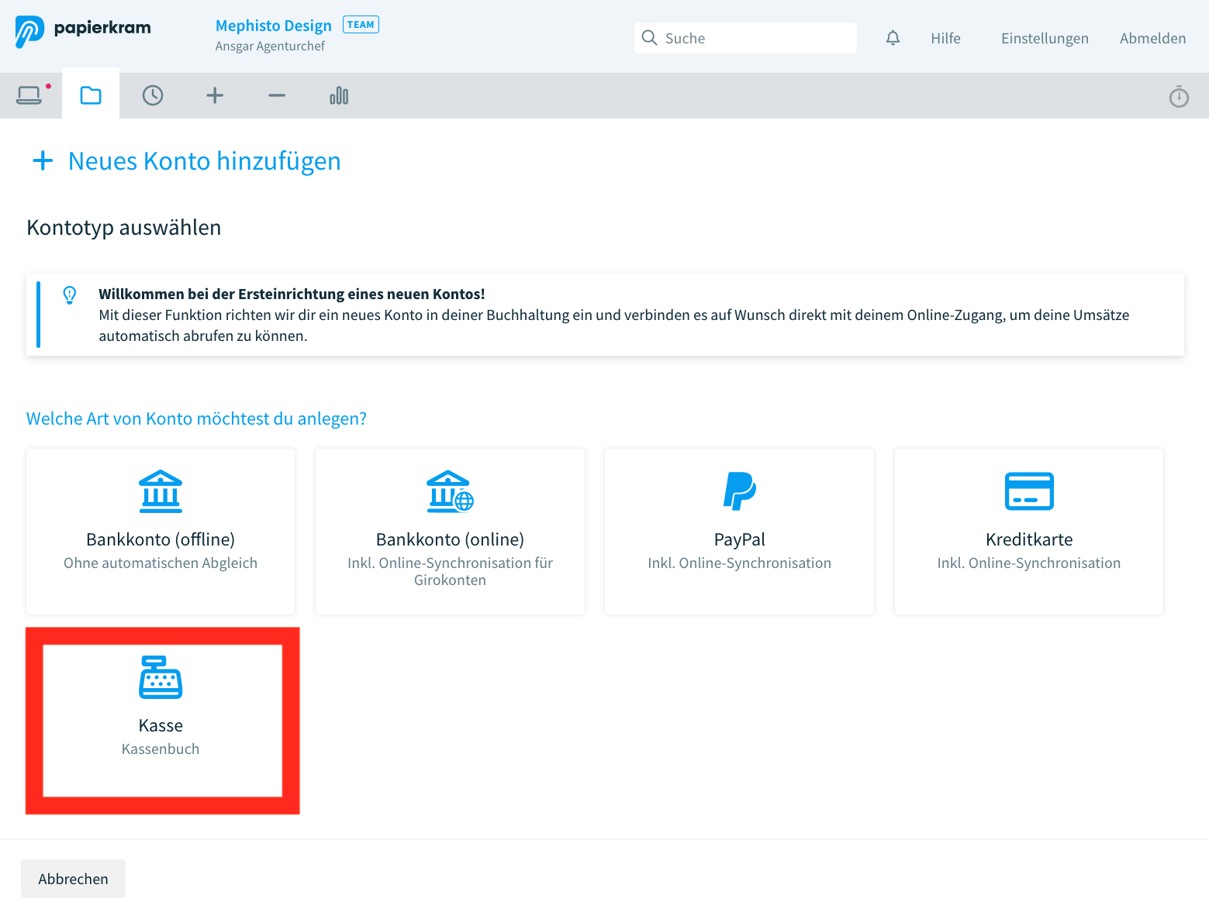Open the bar chart reports tab
This screenshot has width=1209, height=919.
point(339,95)
